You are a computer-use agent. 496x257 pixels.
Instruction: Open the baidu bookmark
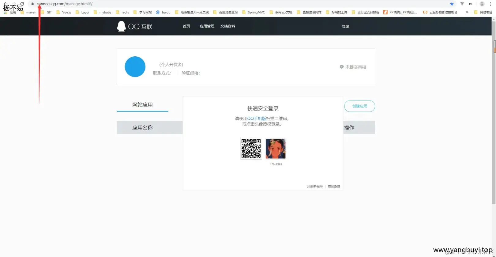click(x=163, y=12)
